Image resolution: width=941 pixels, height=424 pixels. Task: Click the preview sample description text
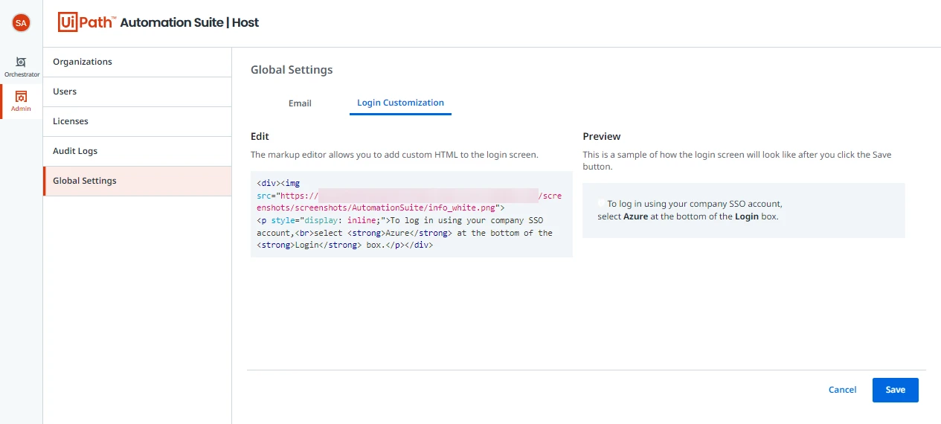coord(737,161)
